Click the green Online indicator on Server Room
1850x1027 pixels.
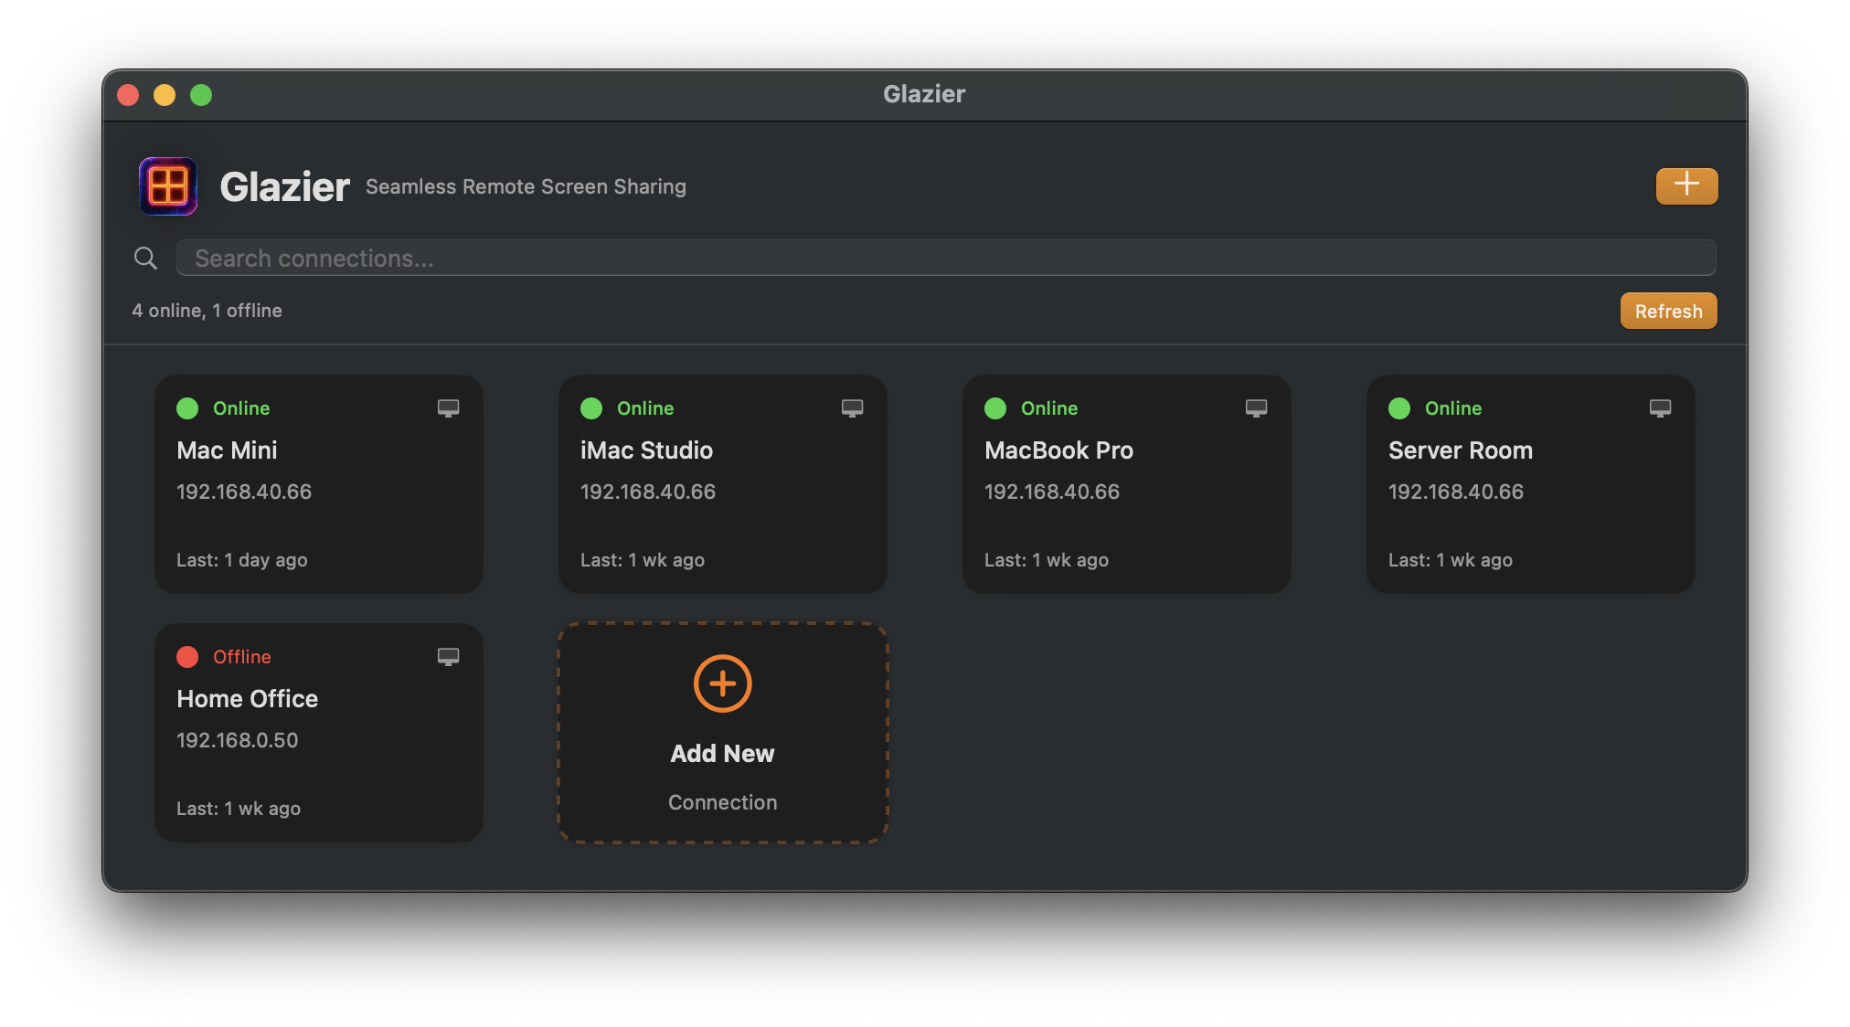click(1398, 408)
